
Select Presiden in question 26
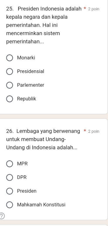(9, 191)
